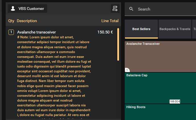Image resolution: width=196 pixels, height=120 pixels.
Task: Switch to the Best Sellers tab
Action: [141, 29]
